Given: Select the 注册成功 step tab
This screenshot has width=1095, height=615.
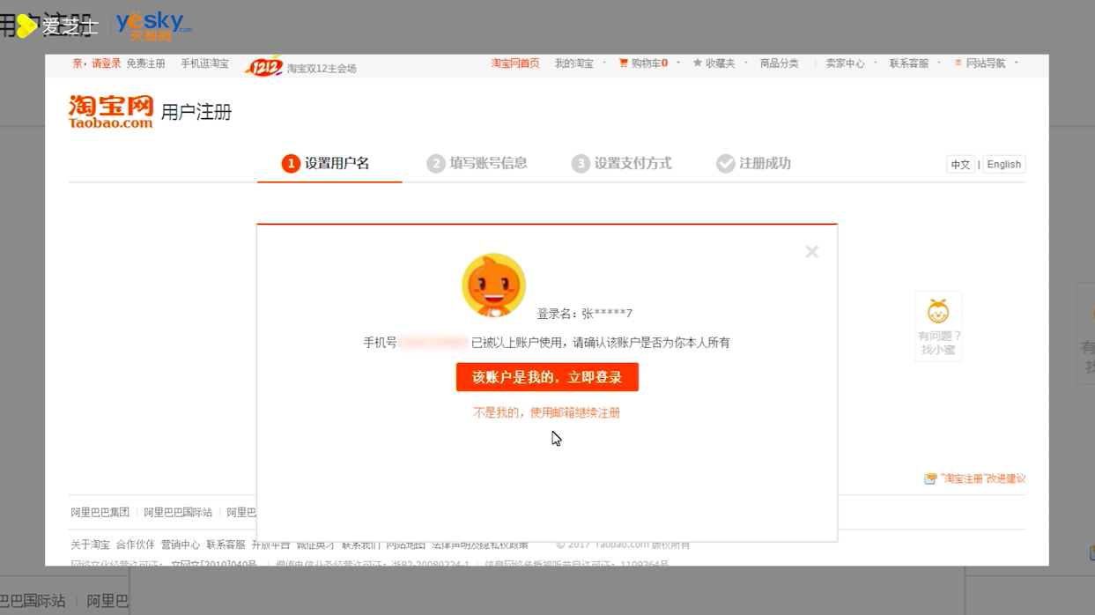Looking at the screenshot, I should (753, 164).
